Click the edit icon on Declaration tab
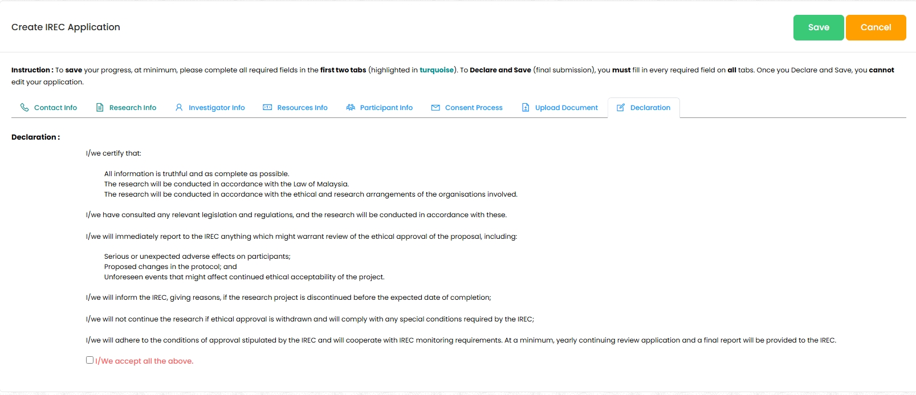 tap(621, 107)
